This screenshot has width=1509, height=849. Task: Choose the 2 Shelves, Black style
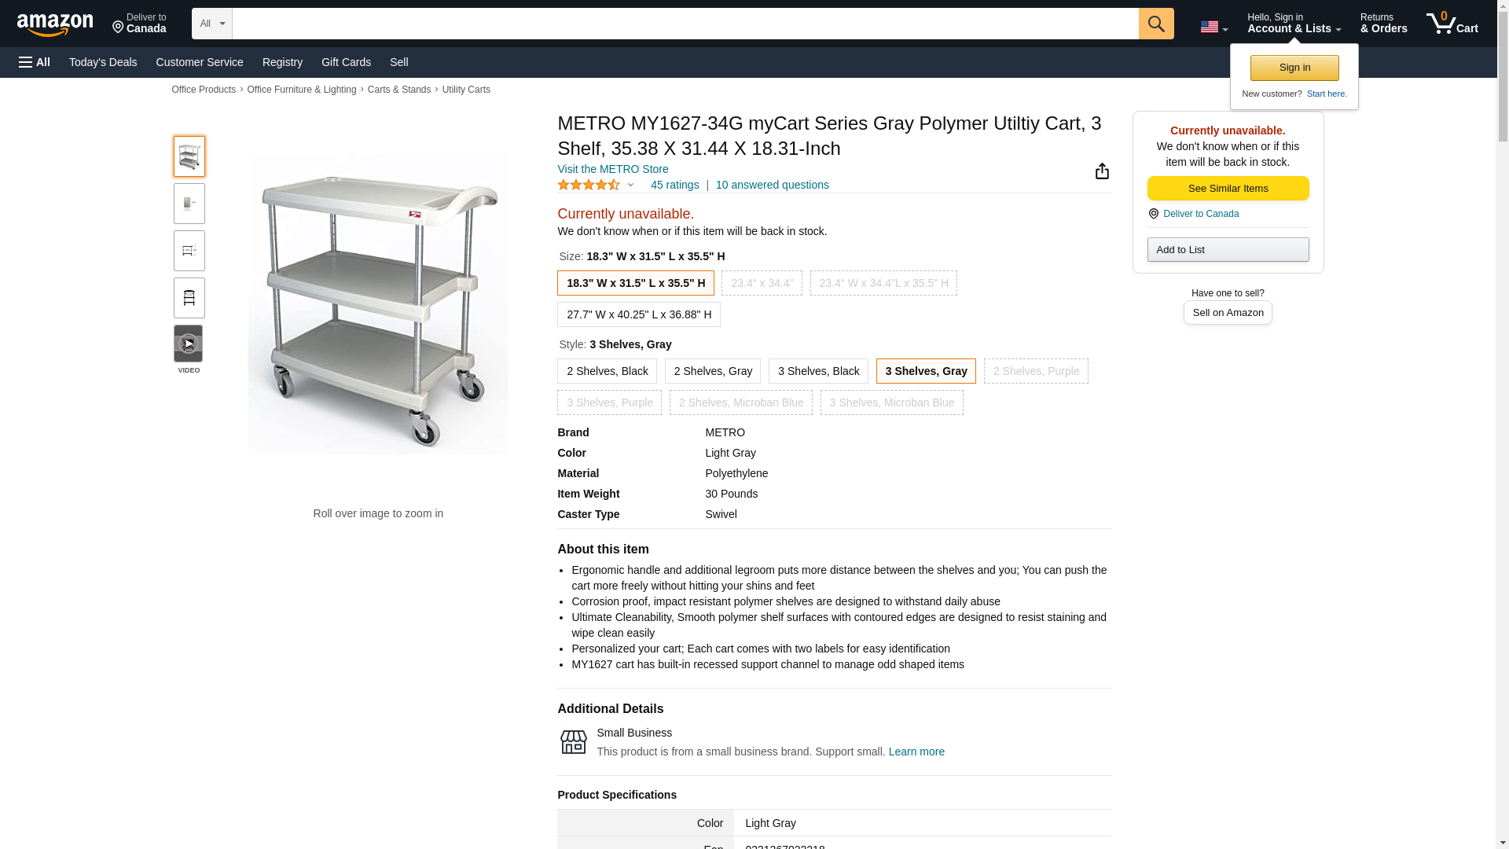(607, 371)
